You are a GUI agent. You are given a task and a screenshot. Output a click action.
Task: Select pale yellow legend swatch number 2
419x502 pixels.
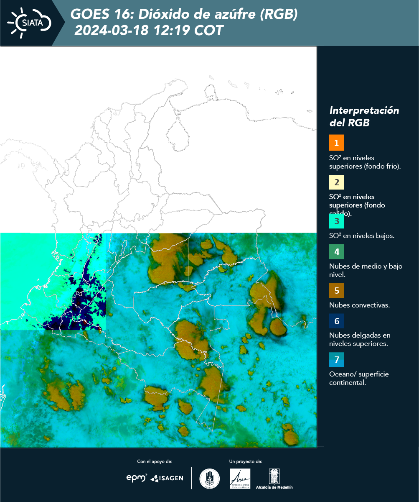coord(336,182)
